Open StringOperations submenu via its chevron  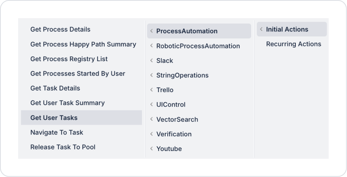tap(151, 76)
